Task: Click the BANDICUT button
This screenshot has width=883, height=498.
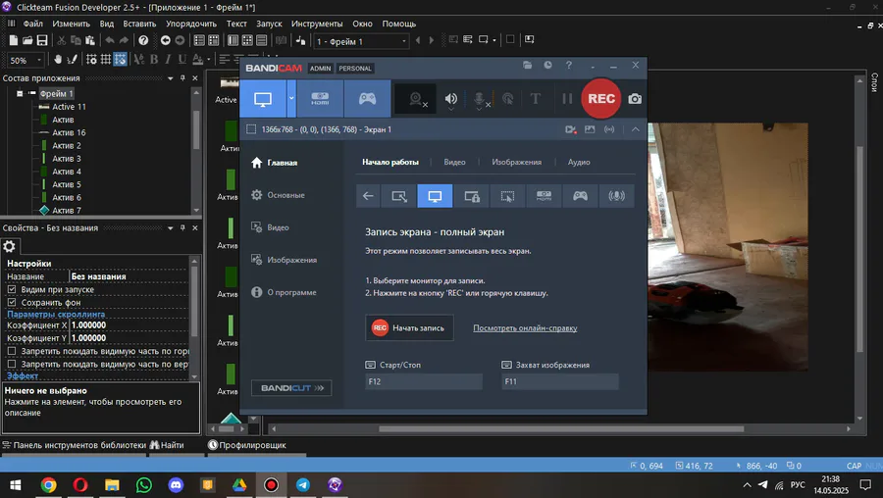Action: [291, 387]
